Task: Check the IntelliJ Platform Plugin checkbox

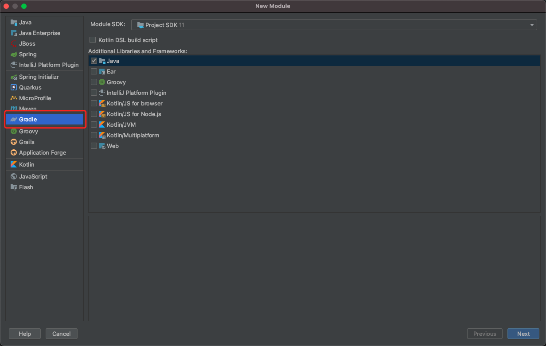Action: point(94,93)
